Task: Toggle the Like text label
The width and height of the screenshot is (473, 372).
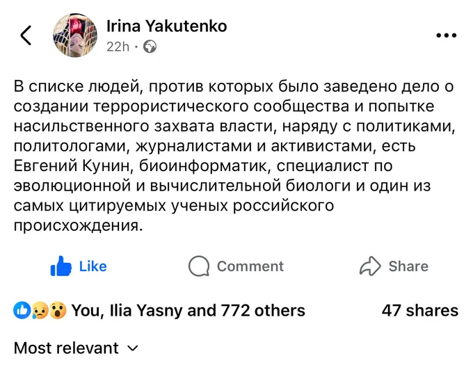Action: pos(93,266)
